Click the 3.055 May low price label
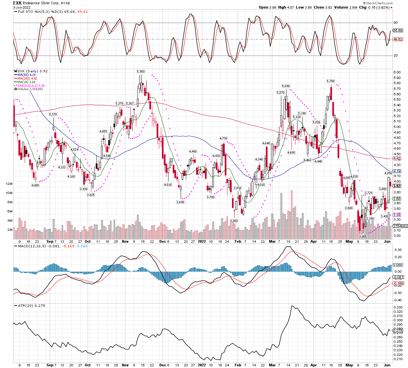The image size is (408, 368). point(363,236)
